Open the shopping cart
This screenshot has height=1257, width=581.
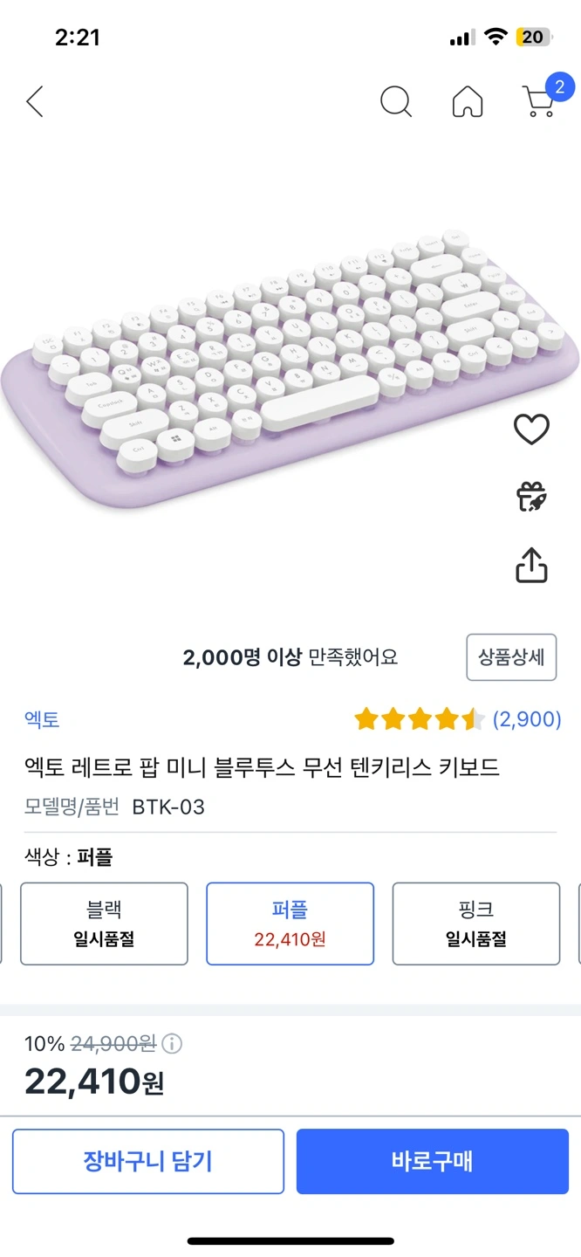538,102
